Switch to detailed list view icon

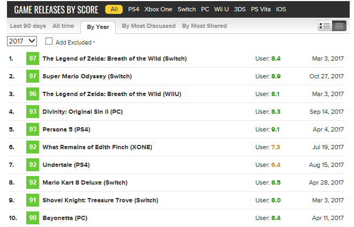(325, 26)
